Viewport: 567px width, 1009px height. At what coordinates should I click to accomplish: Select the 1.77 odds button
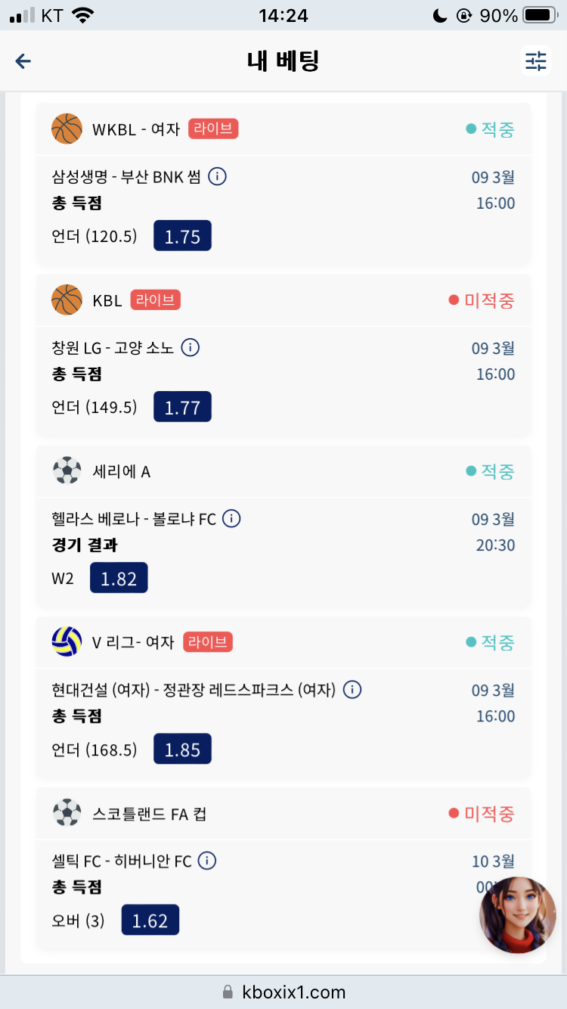(x=182, y=407)
